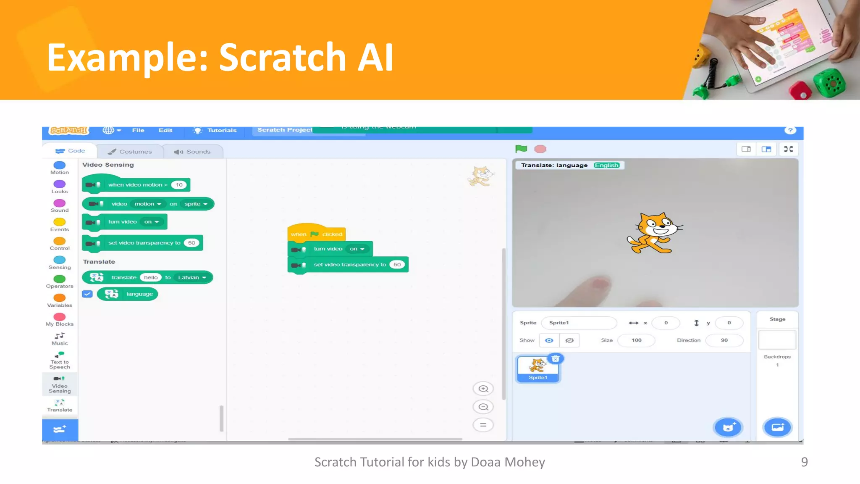This screenshot has width=860, height=484.
Task: Select the Sound block category
Action: 60,206
